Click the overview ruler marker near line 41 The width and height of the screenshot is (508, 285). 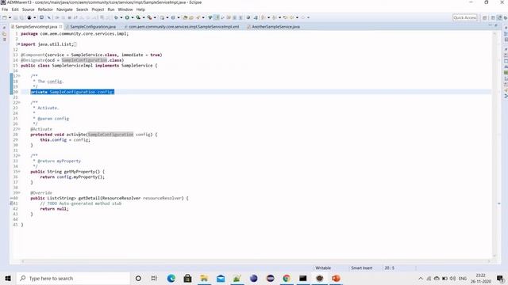[x=498, y=203]
